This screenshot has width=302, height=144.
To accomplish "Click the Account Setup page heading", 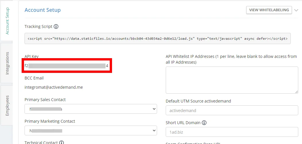I will coord(42,10).
